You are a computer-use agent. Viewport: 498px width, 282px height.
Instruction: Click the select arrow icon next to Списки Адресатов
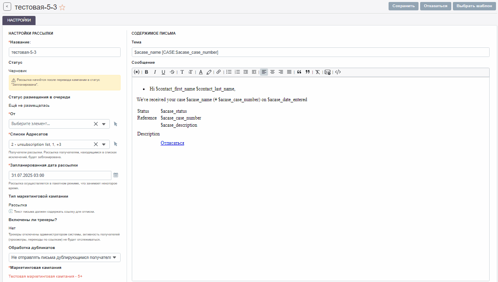point(115,144)
